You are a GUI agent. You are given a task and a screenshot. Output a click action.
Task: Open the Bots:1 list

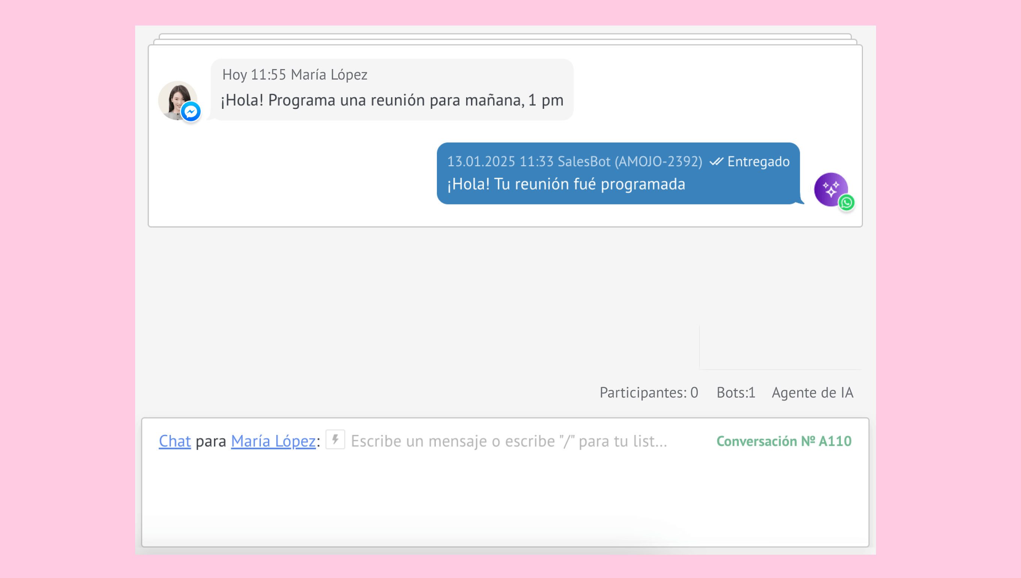(x=736, y=392)
